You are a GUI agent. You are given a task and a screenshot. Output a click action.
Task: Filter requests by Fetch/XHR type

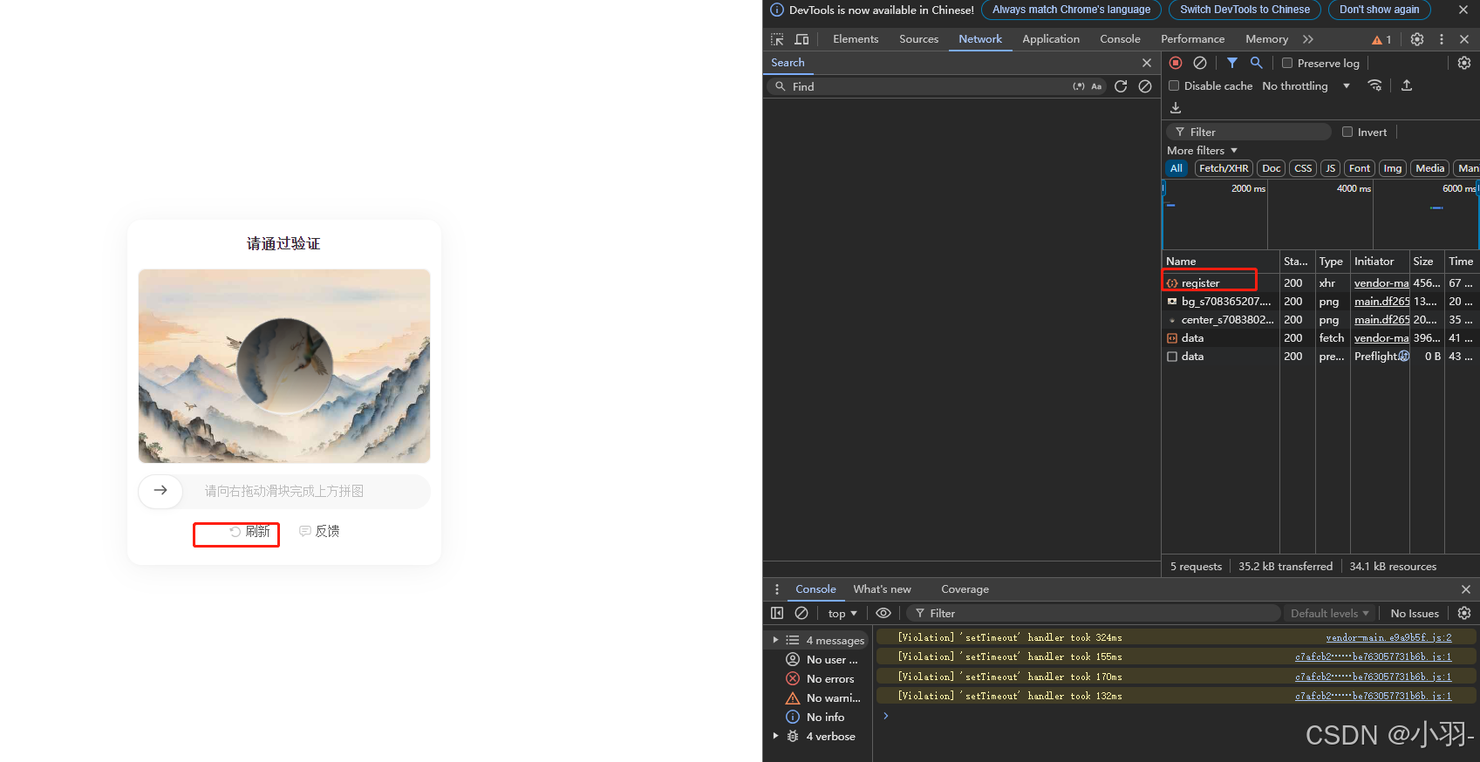(1224, 168)
